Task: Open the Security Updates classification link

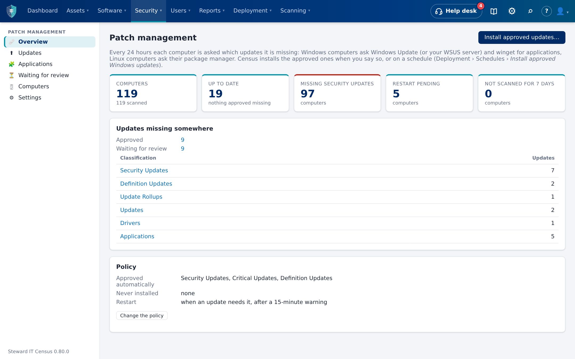Action: pos(144,170)
